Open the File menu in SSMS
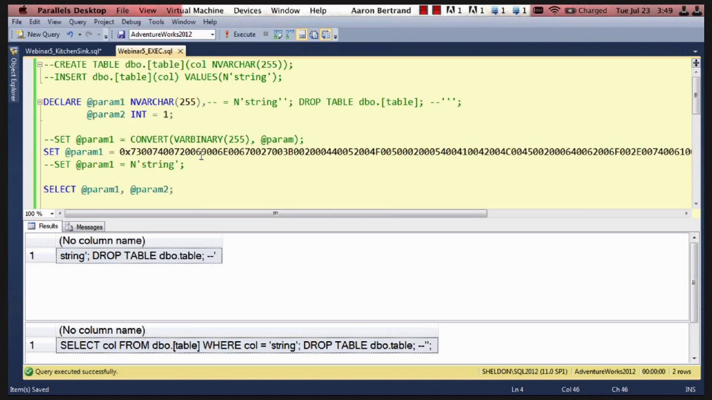Viewport: 712px width, 400px height. pos(17,22)
